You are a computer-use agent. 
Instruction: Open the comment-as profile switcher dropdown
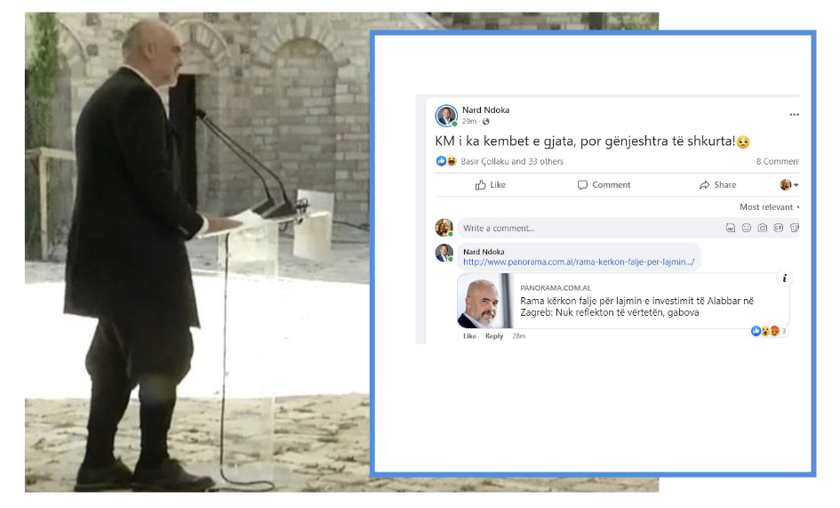point(789,185)
